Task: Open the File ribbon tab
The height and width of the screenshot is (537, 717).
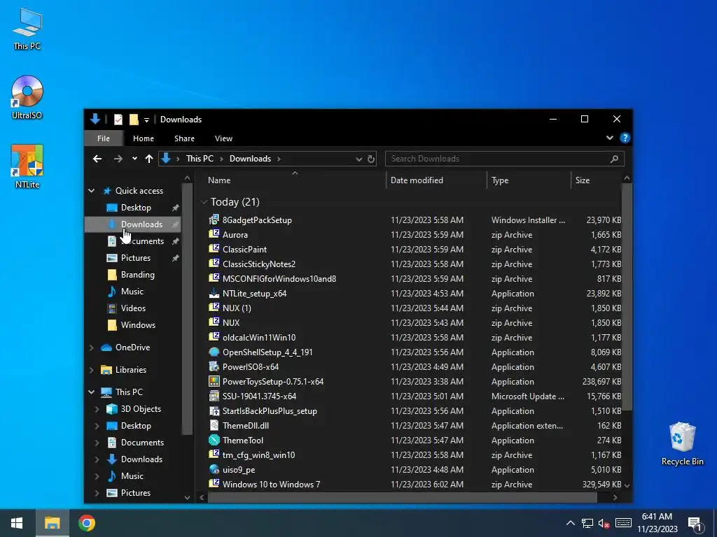Action: click(104, 138)
